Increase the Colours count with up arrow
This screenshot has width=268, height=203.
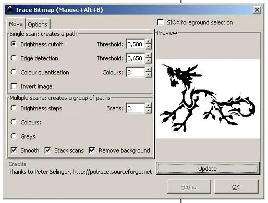click(x=148, y=70)
